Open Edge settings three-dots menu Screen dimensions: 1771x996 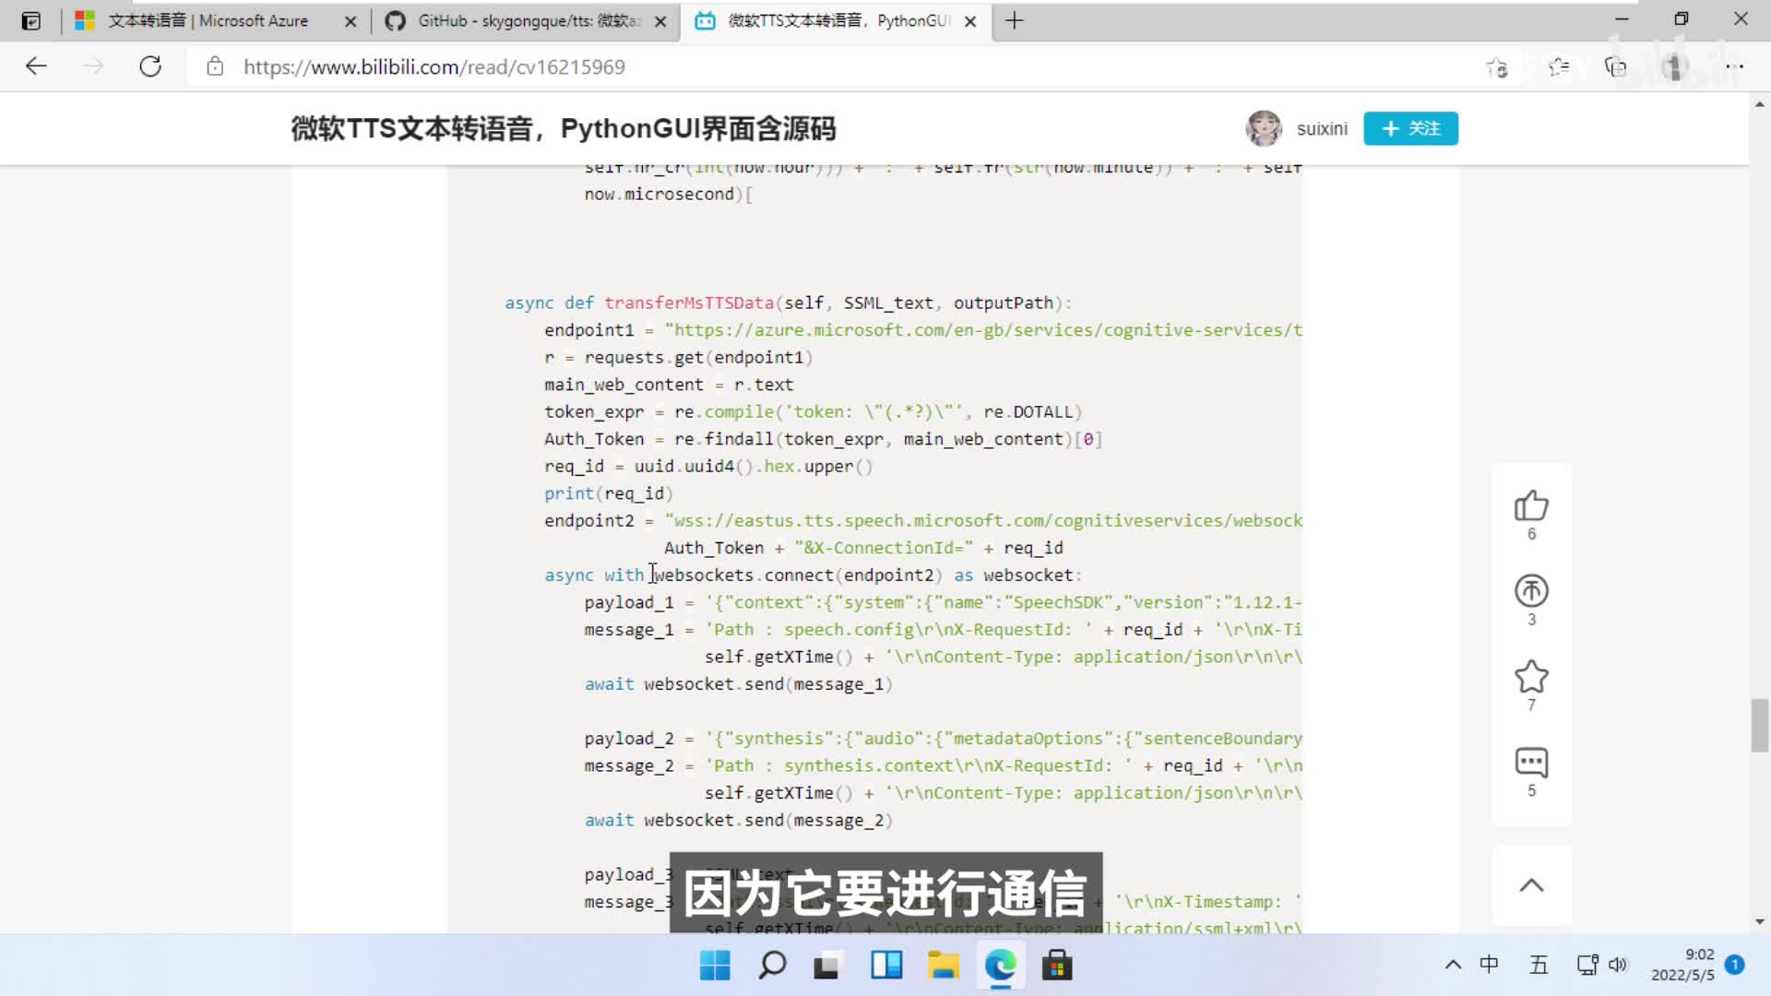(1735, 66)
